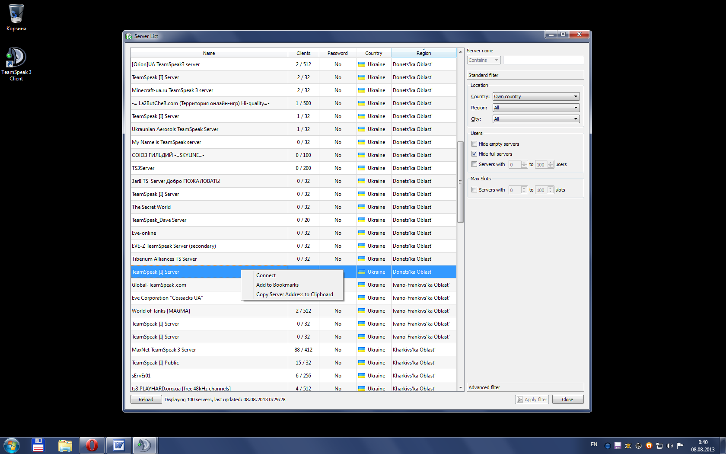726x454 pixels.
Task: Open the Region dropdown
Action: 536,108
